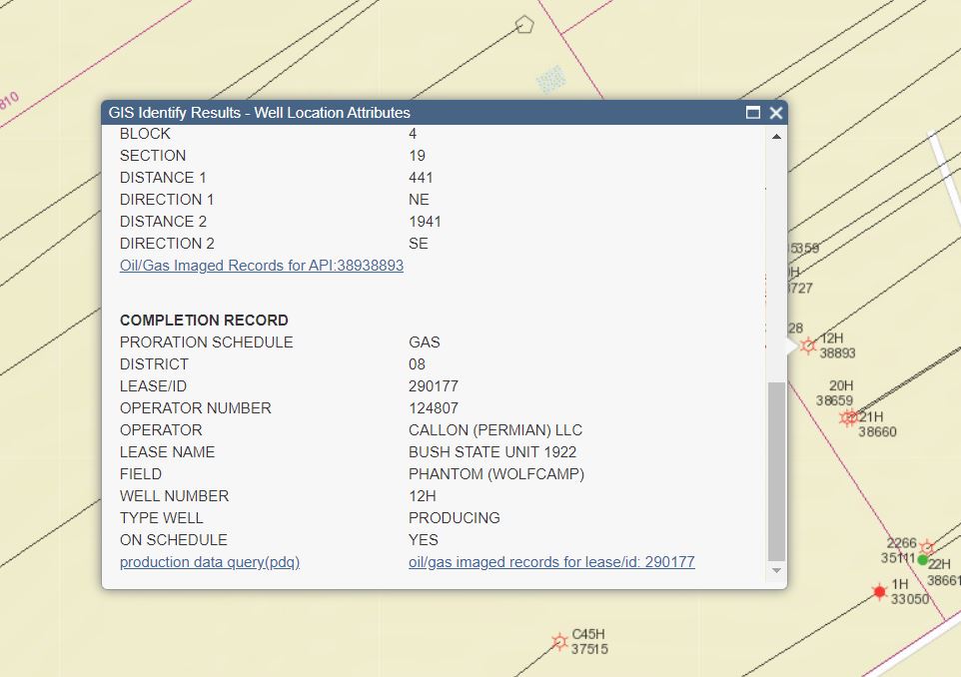The image size is (961, 677).
Task: Click the DIRECTION 2 value 'SE'
Action: (x=418, y=244)
